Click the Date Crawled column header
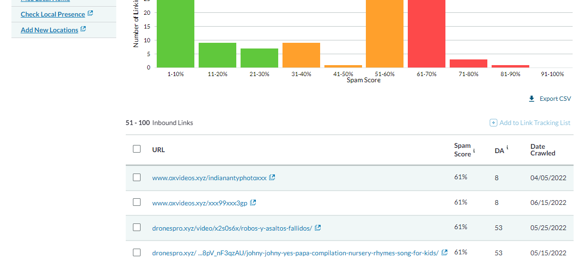 pyautogui.click(x=543, y=150)
